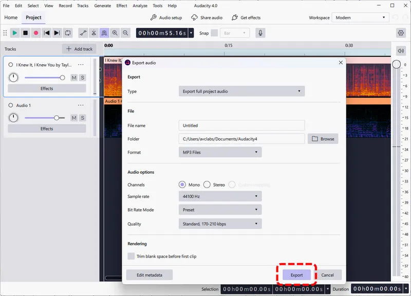Open the Analyze menu
This screenshot has width=411, height=296.
click(x=140, y=6)
